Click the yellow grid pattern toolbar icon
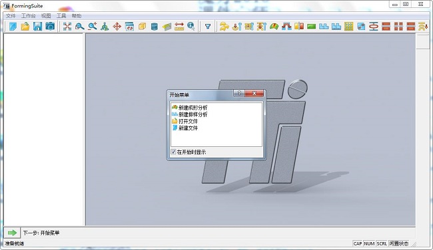This screenshot has height=250, width=433. pos(349,27)
